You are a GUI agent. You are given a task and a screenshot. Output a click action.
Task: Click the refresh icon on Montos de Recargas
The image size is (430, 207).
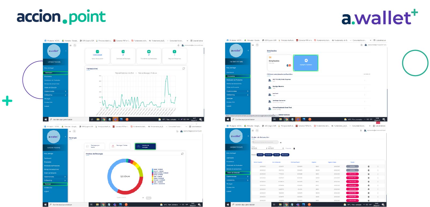[x=182, y=154]
